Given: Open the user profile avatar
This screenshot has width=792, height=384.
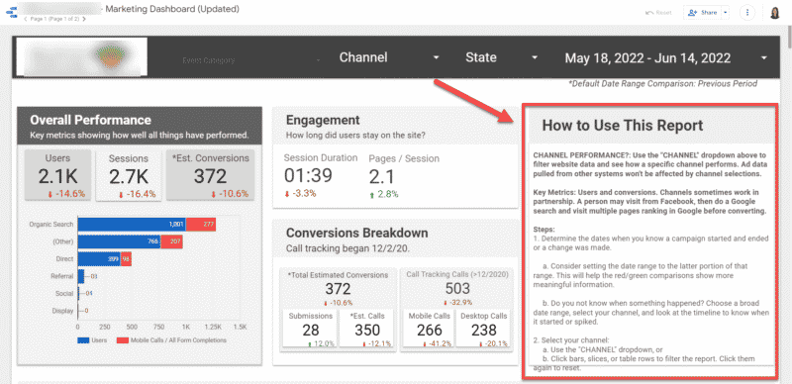Looking at the screenshot, I should [x=774, y=13].
